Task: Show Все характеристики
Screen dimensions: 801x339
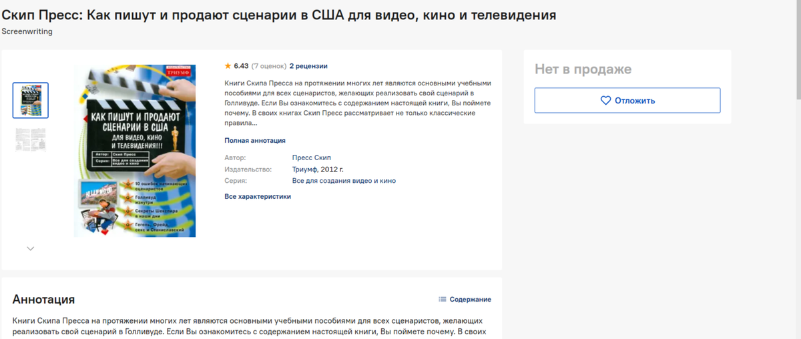Action: (258, 197)
